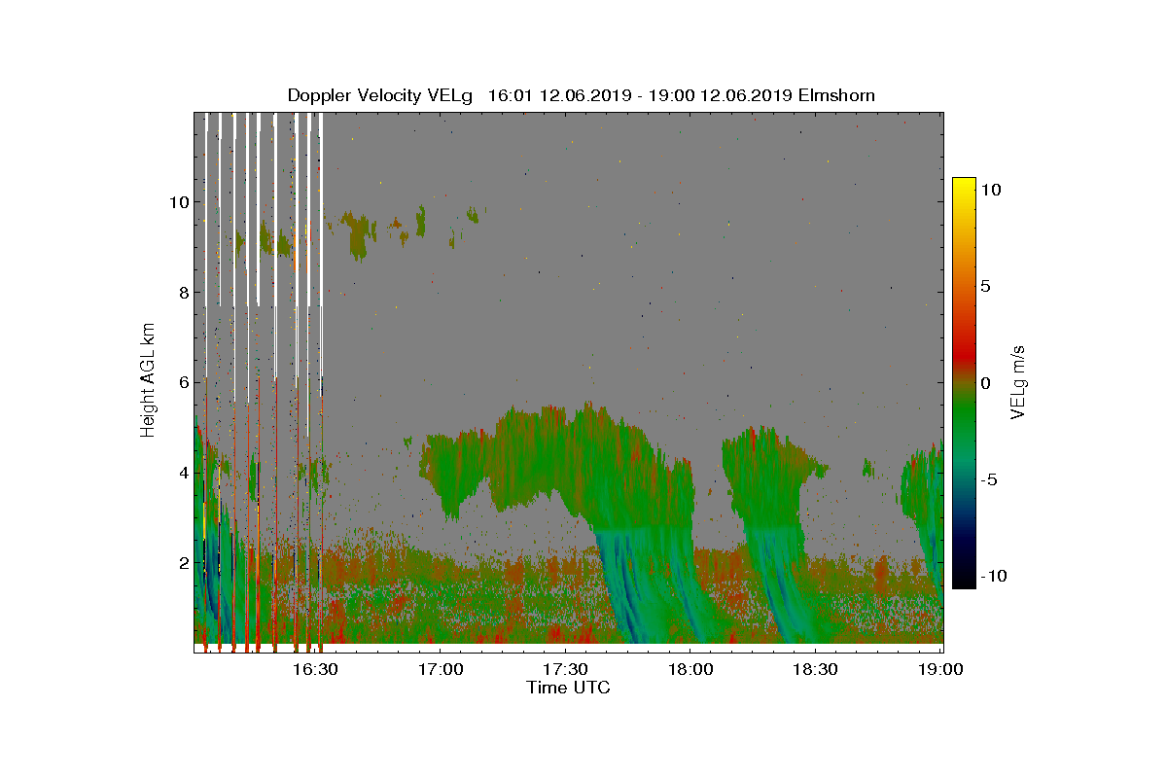Click the height axis label 10 on the left
This screenshot has height=778, width=1167.
click(x=178, y=202)
